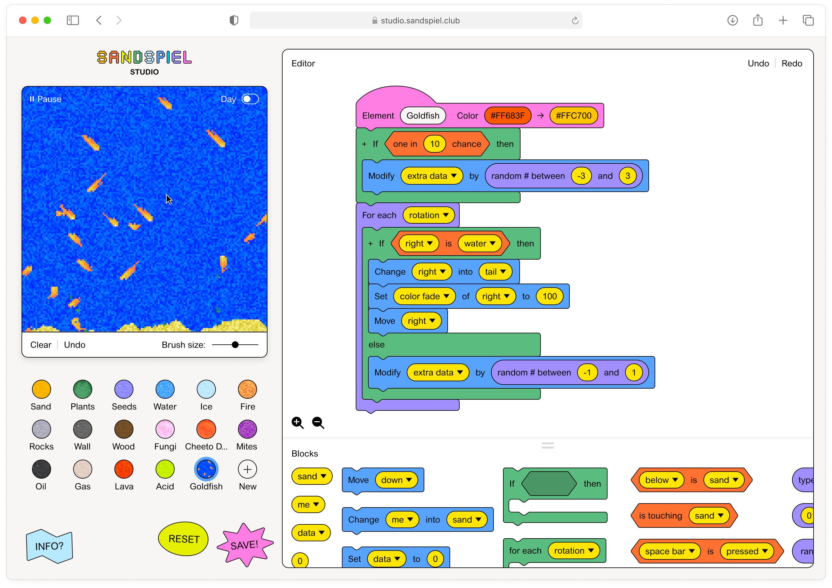The height and width of the screenshot is (588, 832).
Task: Expand the If right is water block
Action: click(x=370, y=244)
